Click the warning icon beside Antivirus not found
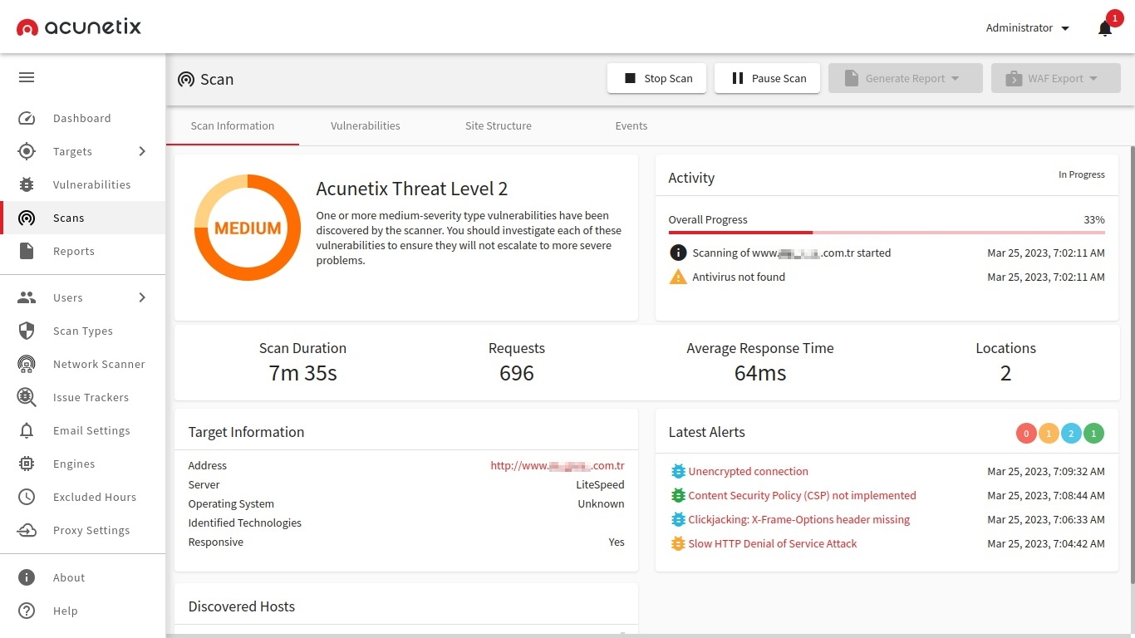 678,277
